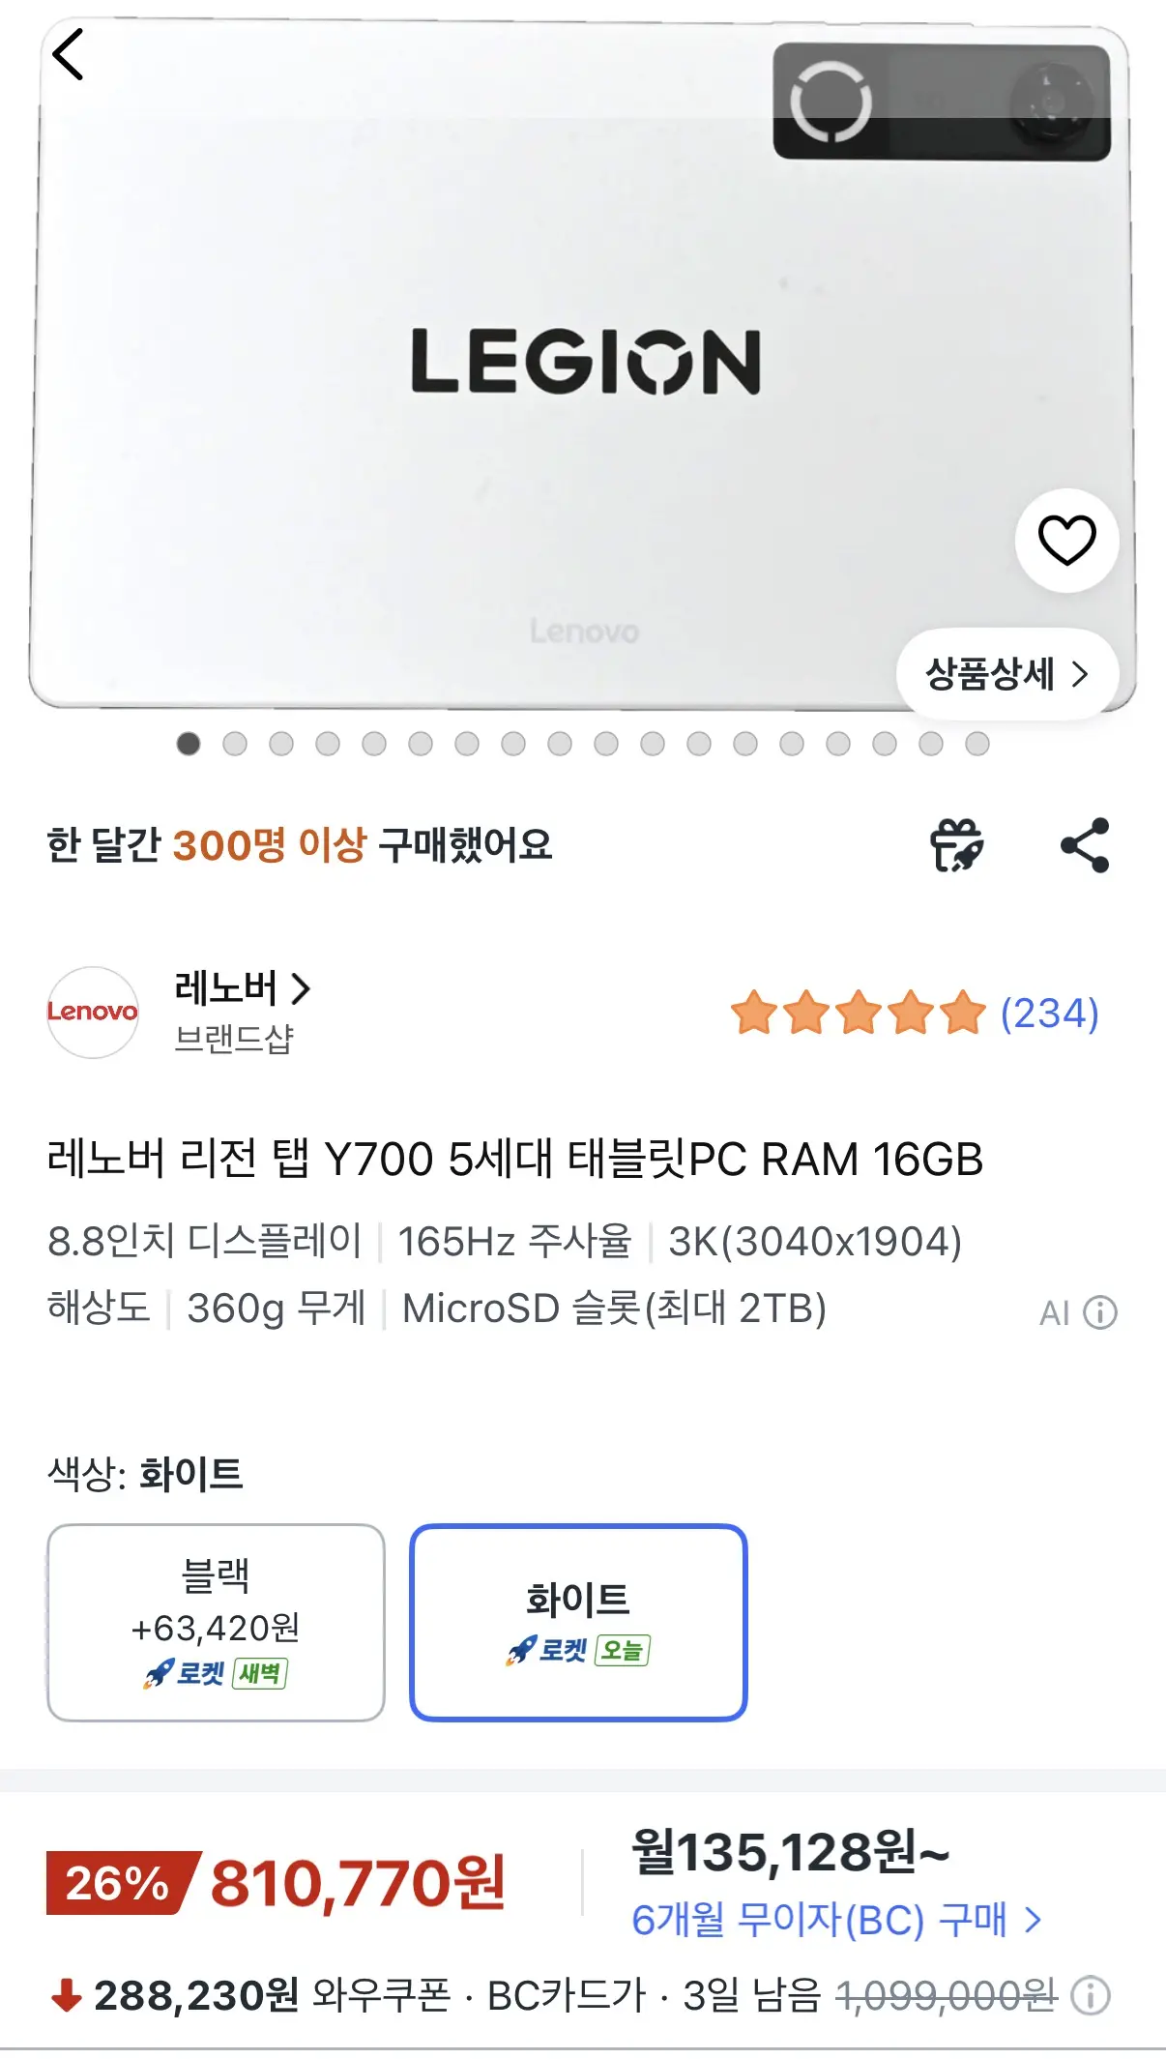Open the (234) reviews link
Image resolution: width=1166 pixels, height=2059 pixels.
point(1049,1013)
